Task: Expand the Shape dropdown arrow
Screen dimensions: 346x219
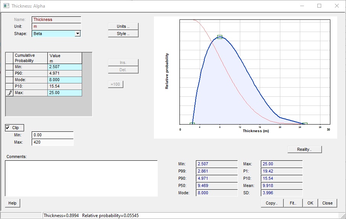Action: [x=78, y=34]
